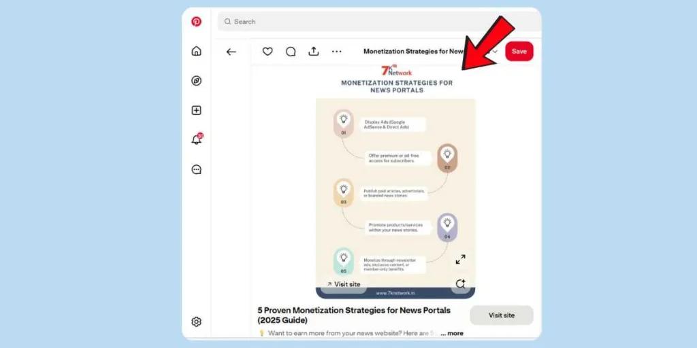697x348 pixels.
Task: Click the gray Visit site button
Action: tap(502, 315)
